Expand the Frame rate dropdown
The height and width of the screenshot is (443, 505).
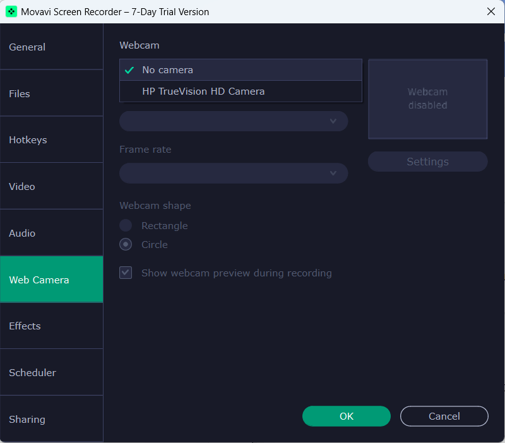[x=234, y=173]
